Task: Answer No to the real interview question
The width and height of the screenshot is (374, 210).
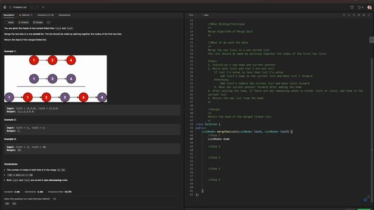Action: (14, 204)
